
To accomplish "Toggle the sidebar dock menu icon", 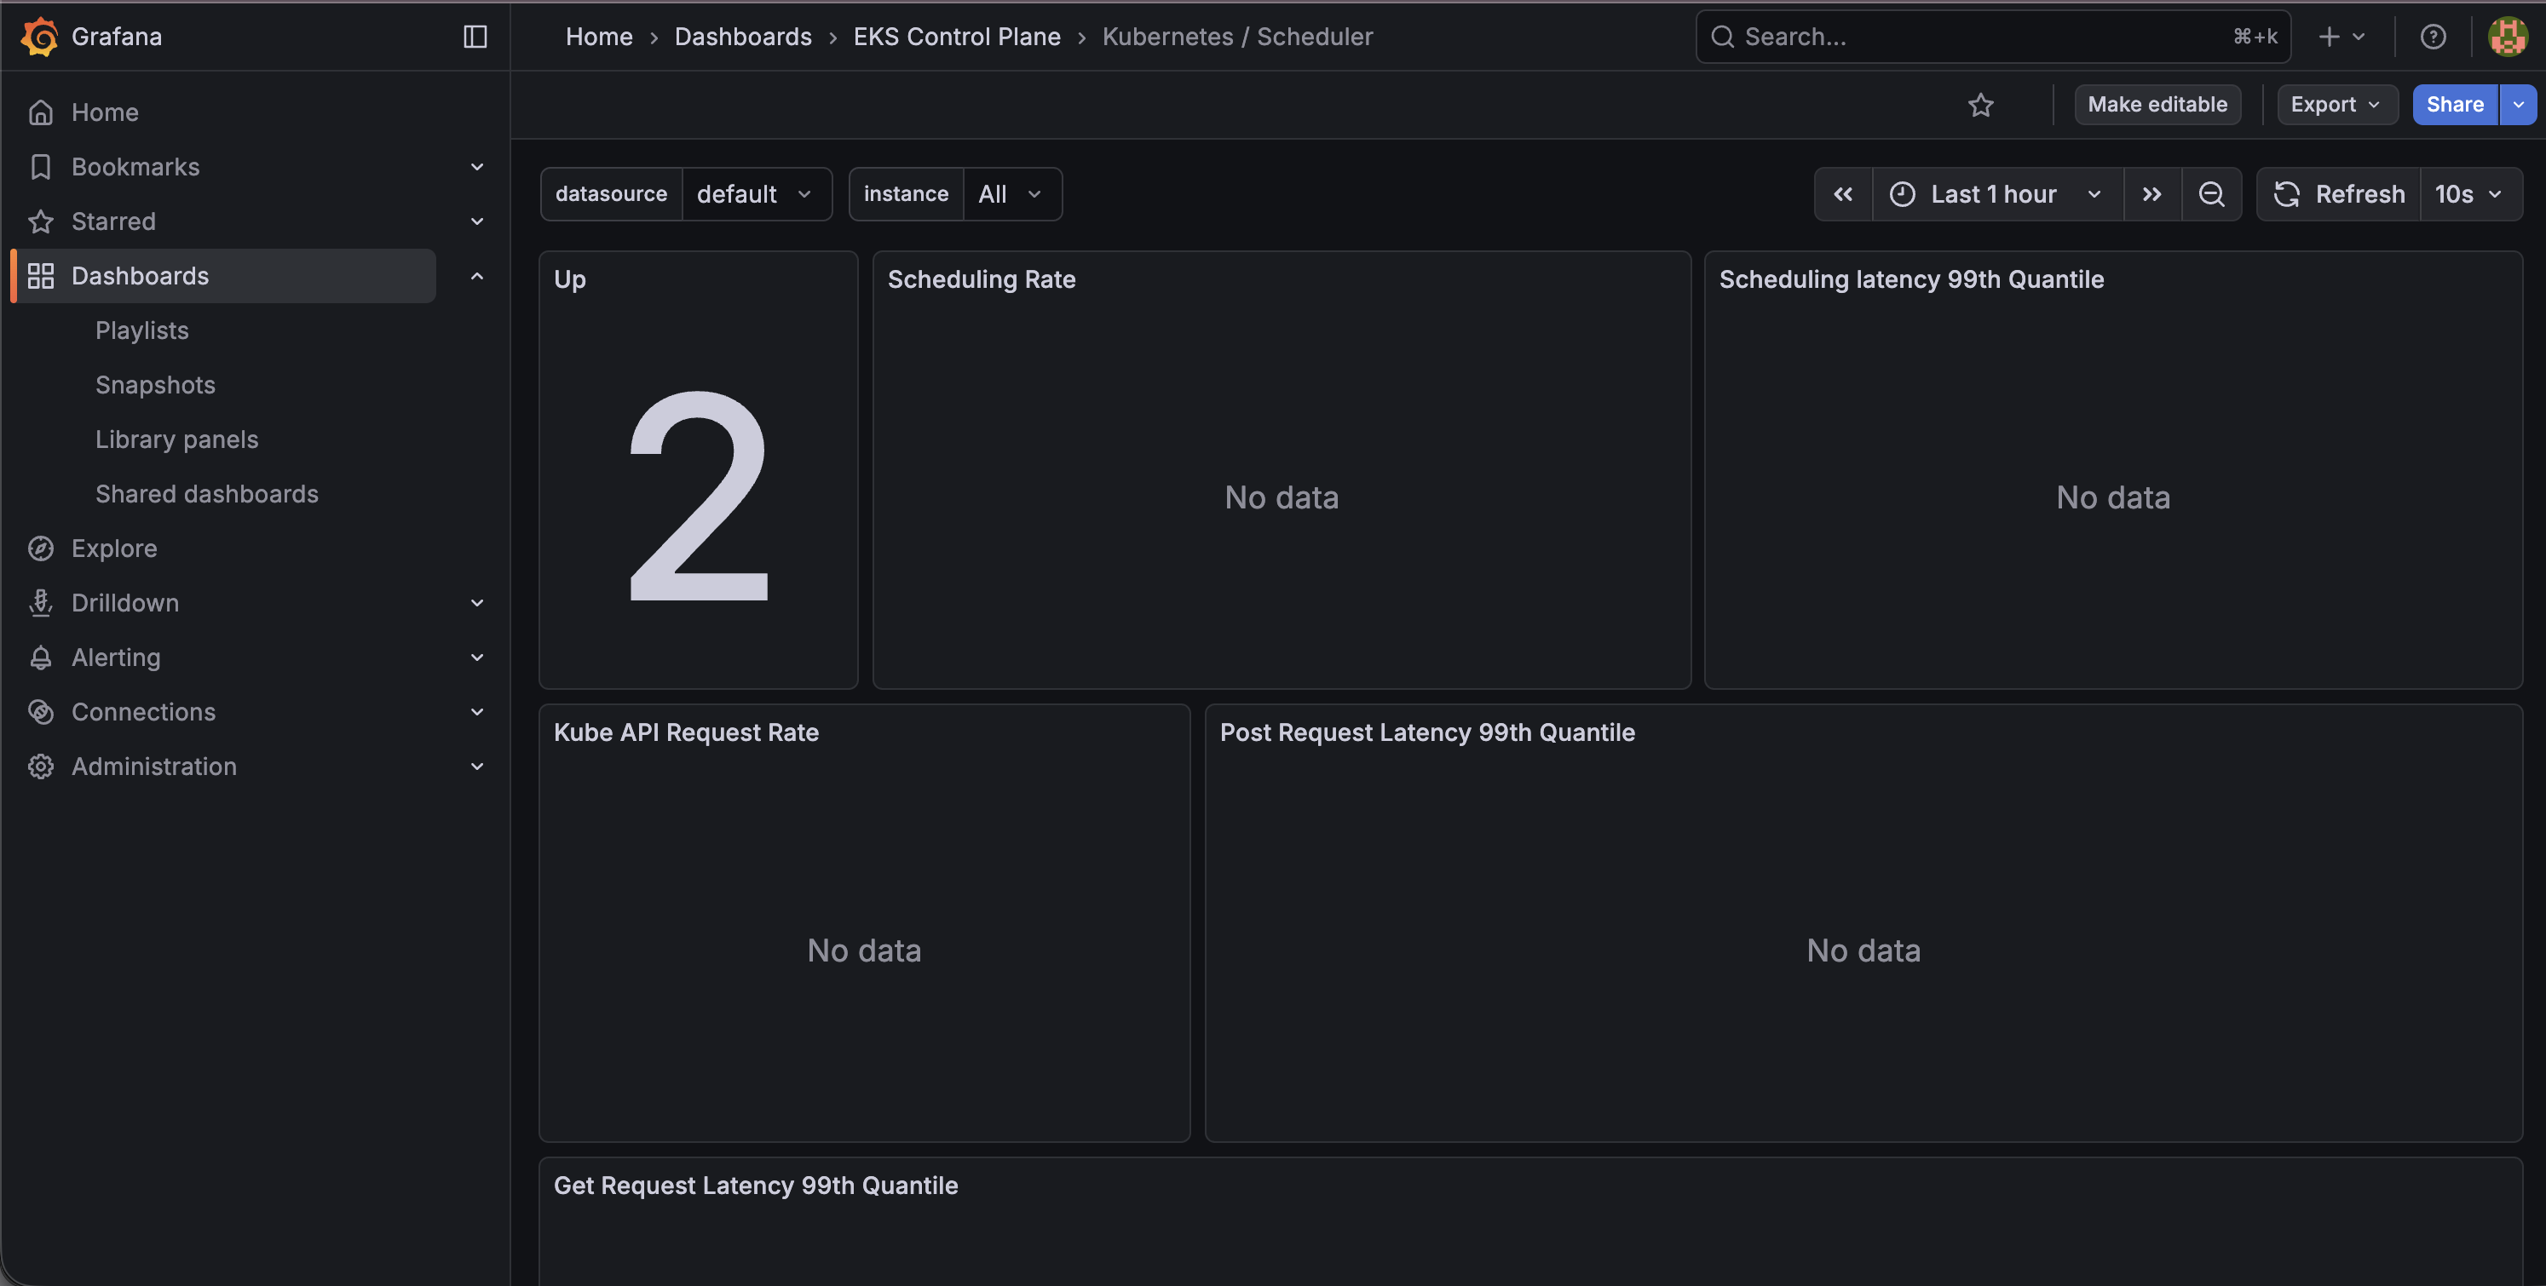I will coord(475,37).
